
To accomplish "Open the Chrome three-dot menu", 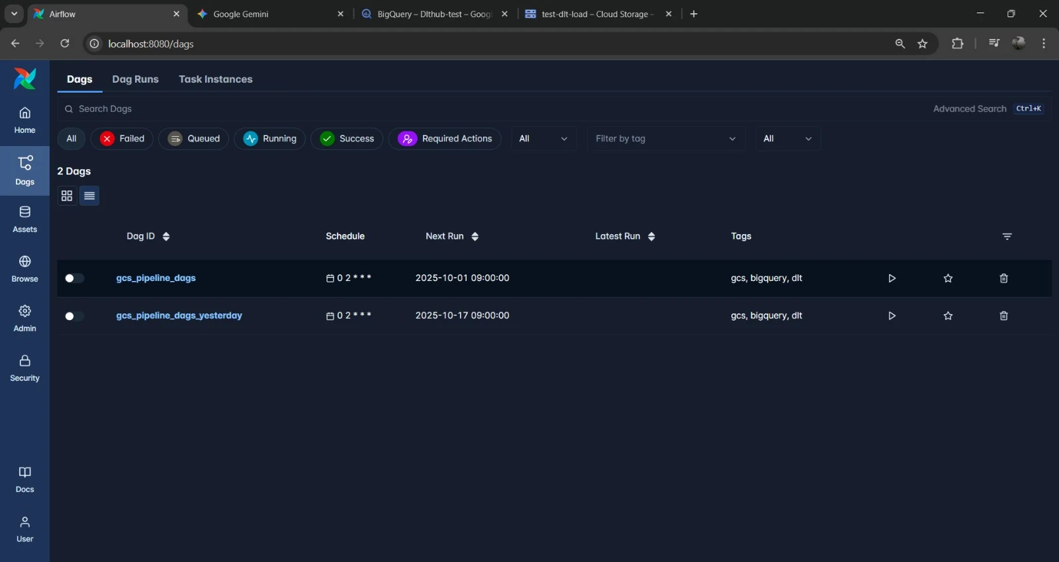I will click(x=1044, y=44).
